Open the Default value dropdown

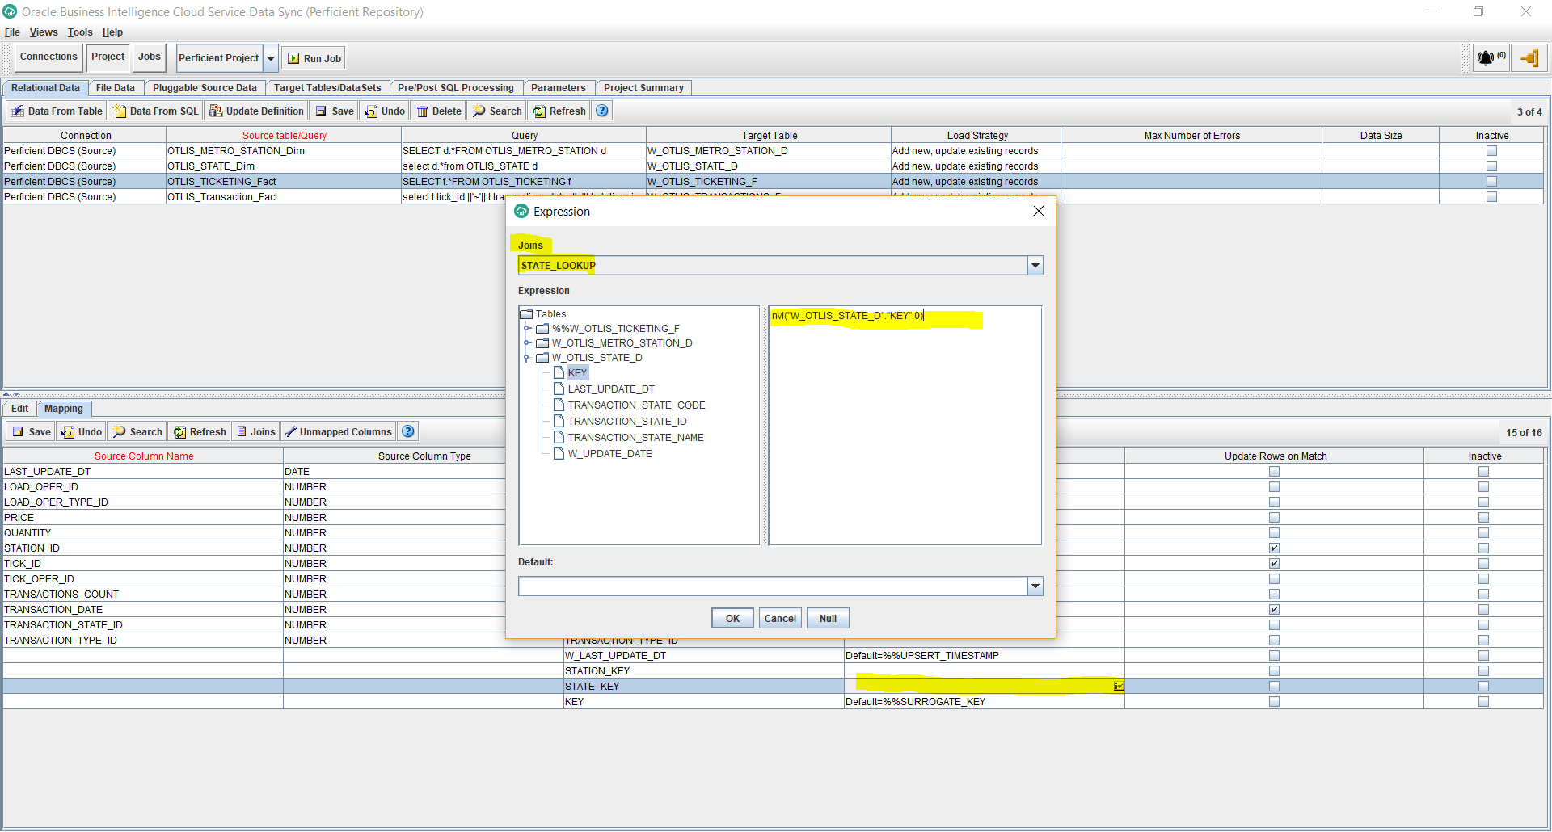tap(1035, 586)
